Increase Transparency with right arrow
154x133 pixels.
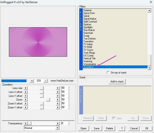(58, 123)
